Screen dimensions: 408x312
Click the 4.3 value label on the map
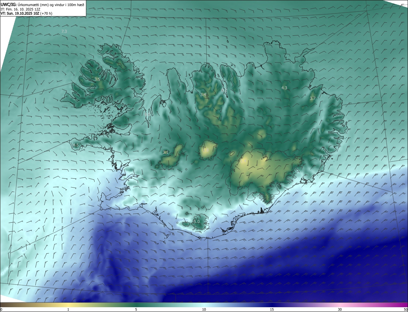click(284, 88)
